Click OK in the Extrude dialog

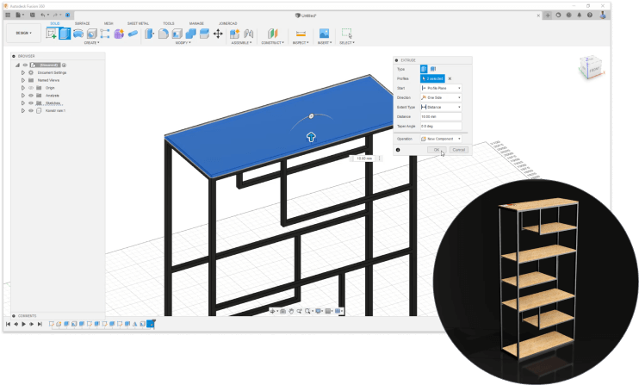tap(437, 150)
